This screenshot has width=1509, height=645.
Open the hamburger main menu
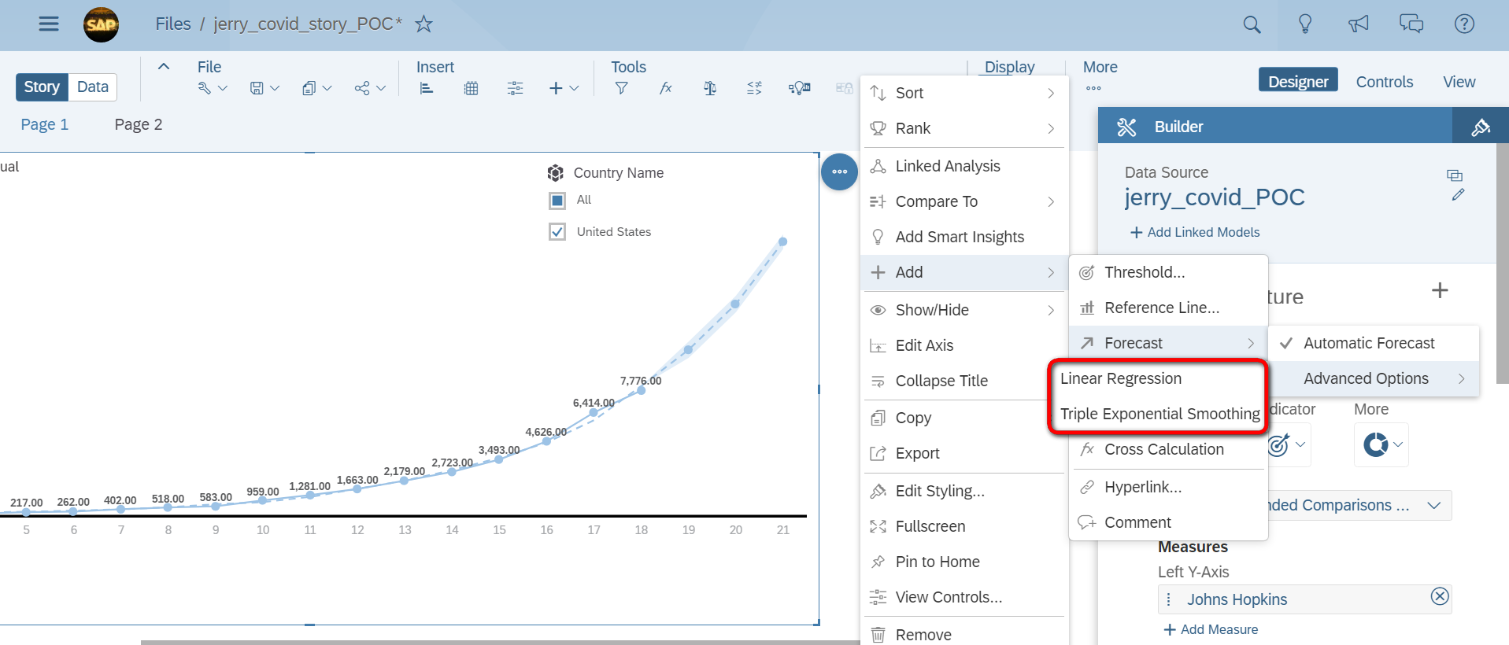tap(49, 24)
